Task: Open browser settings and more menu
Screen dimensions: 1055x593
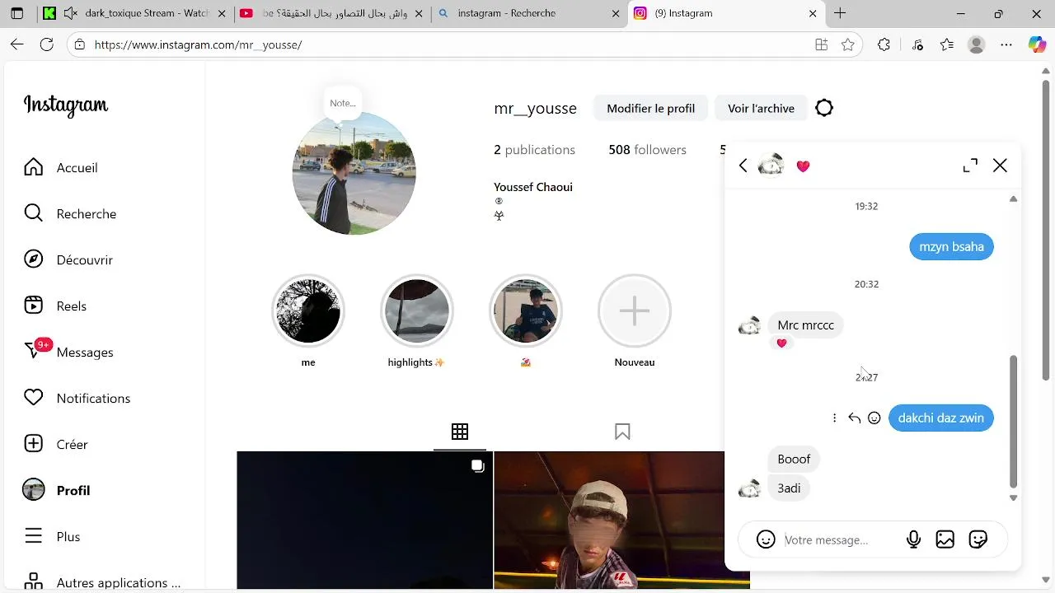Action: pos(1006,44)
